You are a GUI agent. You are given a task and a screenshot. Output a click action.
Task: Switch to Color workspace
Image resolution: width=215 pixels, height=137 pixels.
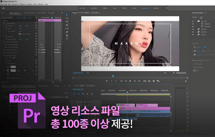tap(115, 8)
